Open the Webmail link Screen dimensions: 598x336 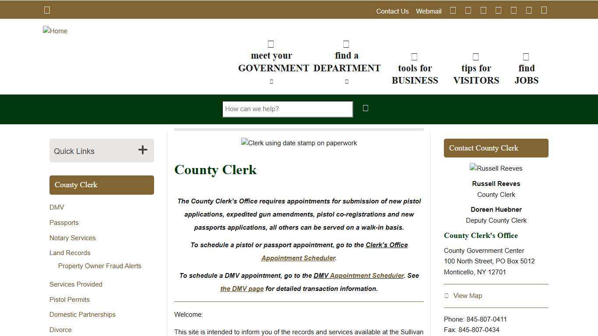(428, 11)
